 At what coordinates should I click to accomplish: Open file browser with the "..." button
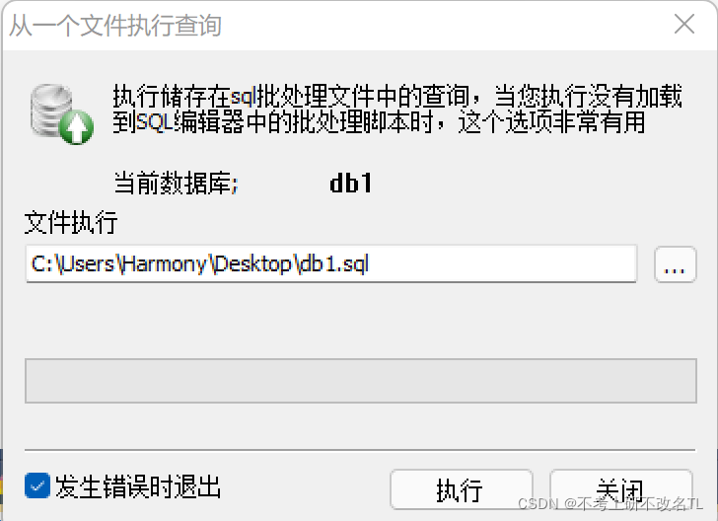point(675,263)
